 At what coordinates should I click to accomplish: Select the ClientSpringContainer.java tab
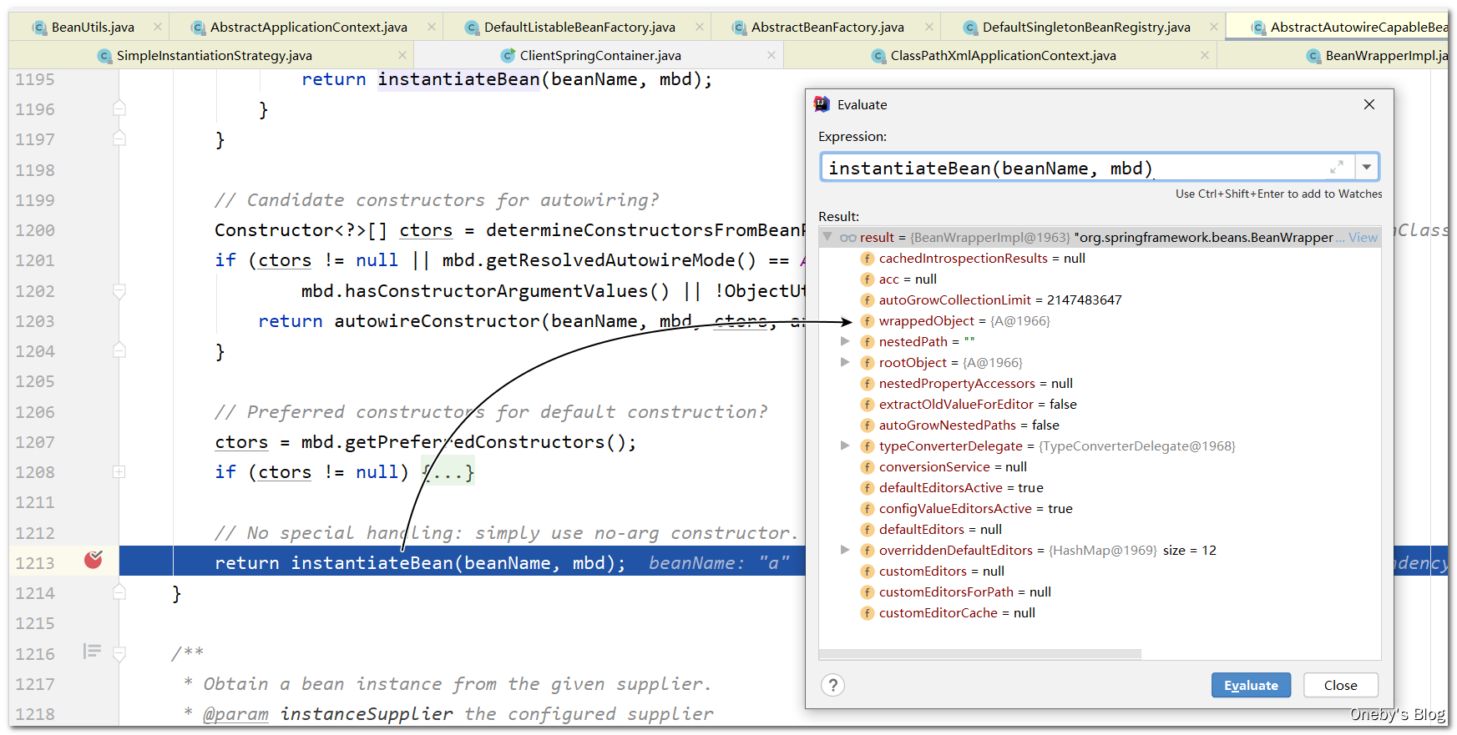coord(600,56)
